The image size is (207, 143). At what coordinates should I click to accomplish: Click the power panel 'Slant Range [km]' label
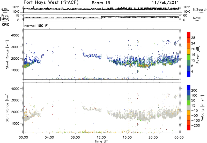[7, 54]
